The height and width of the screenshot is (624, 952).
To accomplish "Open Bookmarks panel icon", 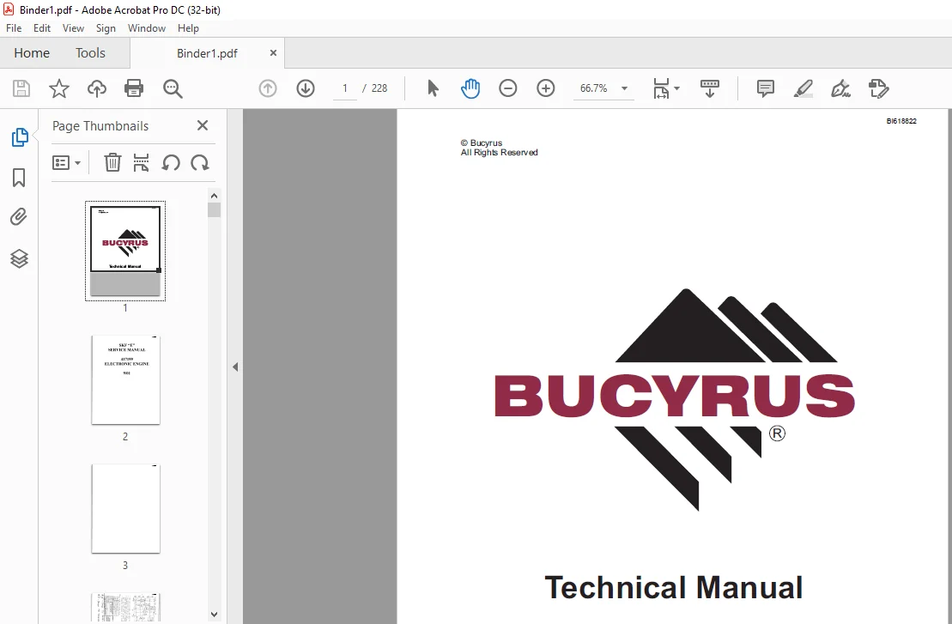I will click(x=19, y=178).
